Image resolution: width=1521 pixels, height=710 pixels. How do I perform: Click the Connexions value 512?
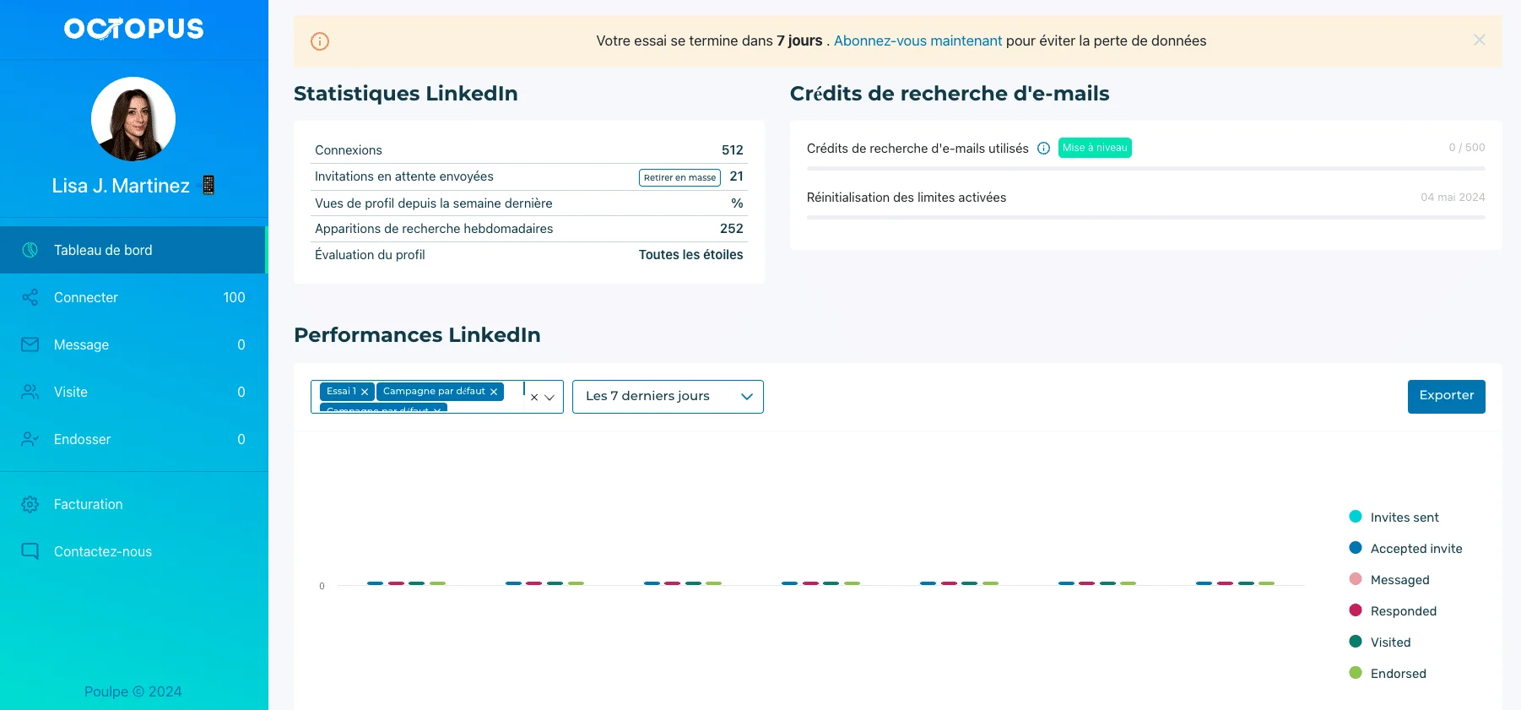click(x=733, y=150)
